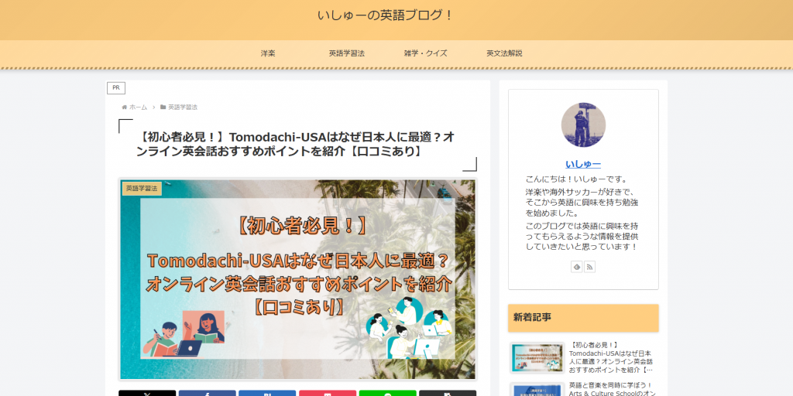Click the breadcrumb chevron separator after ホーム
Viewport: 793px width, 396px height.
(154, 107)
